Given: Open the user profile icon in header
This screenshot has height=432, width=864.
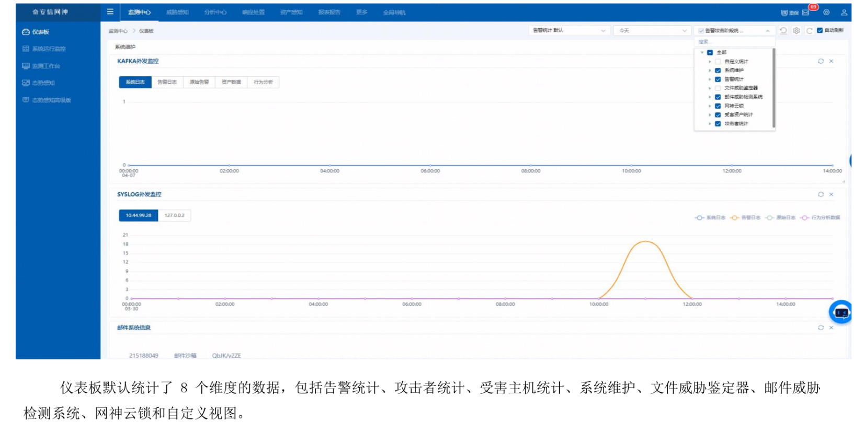Looking at the screenshot, I should click(844, 13).
